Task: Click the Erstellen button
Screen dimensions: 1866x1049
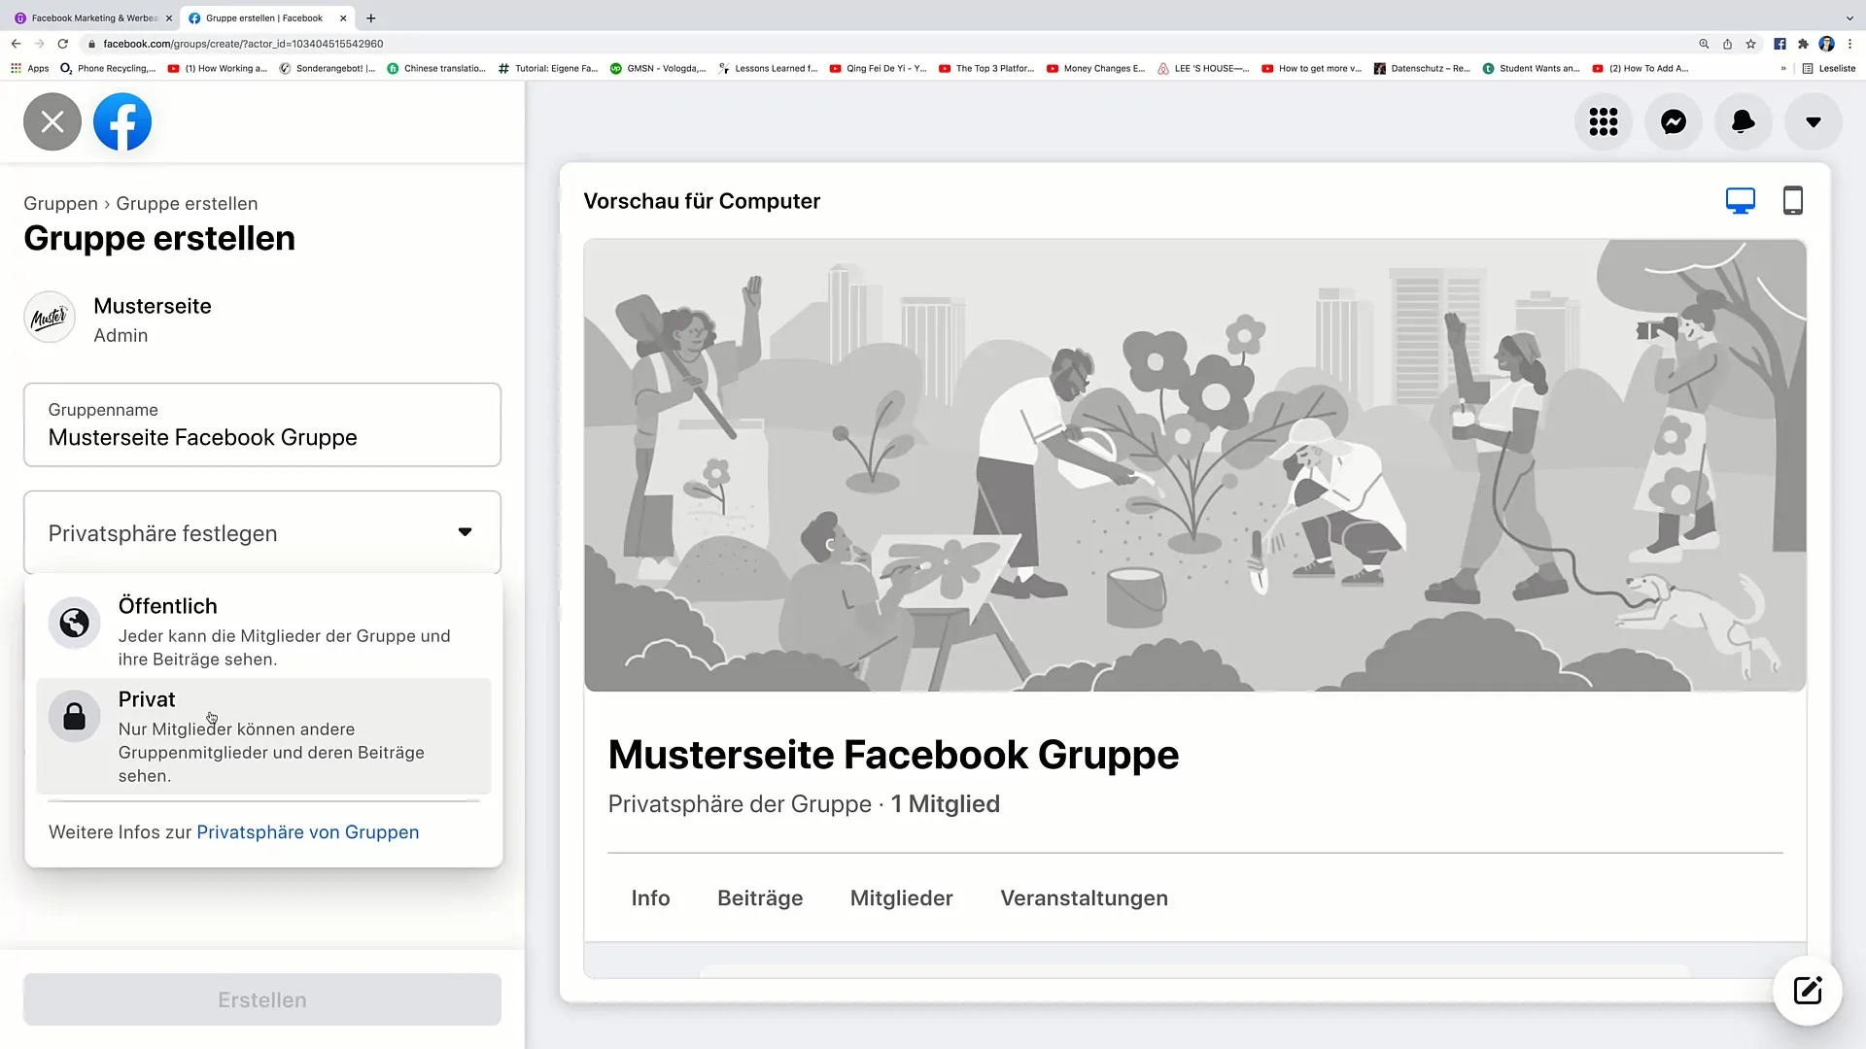Action: 262,999
